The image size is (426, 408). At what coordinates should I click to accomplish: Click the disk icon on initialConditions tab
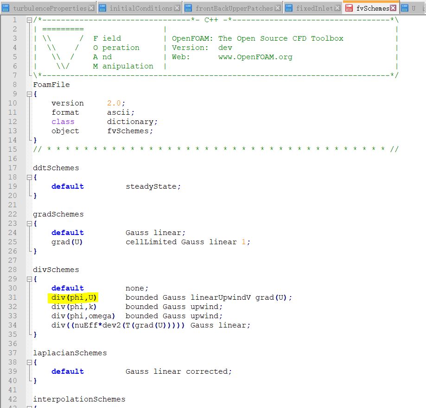(x=102, y=8)
